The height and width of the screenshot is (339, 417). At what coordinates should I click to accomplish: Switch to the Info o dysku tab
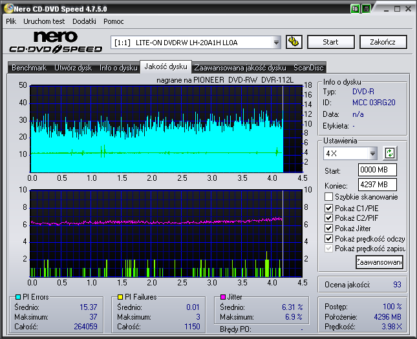tap(118, 68)
